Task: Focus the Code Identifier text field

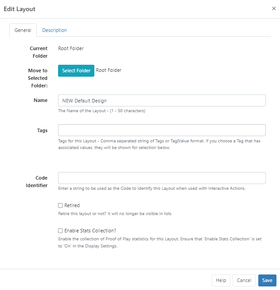Action: 162,178
